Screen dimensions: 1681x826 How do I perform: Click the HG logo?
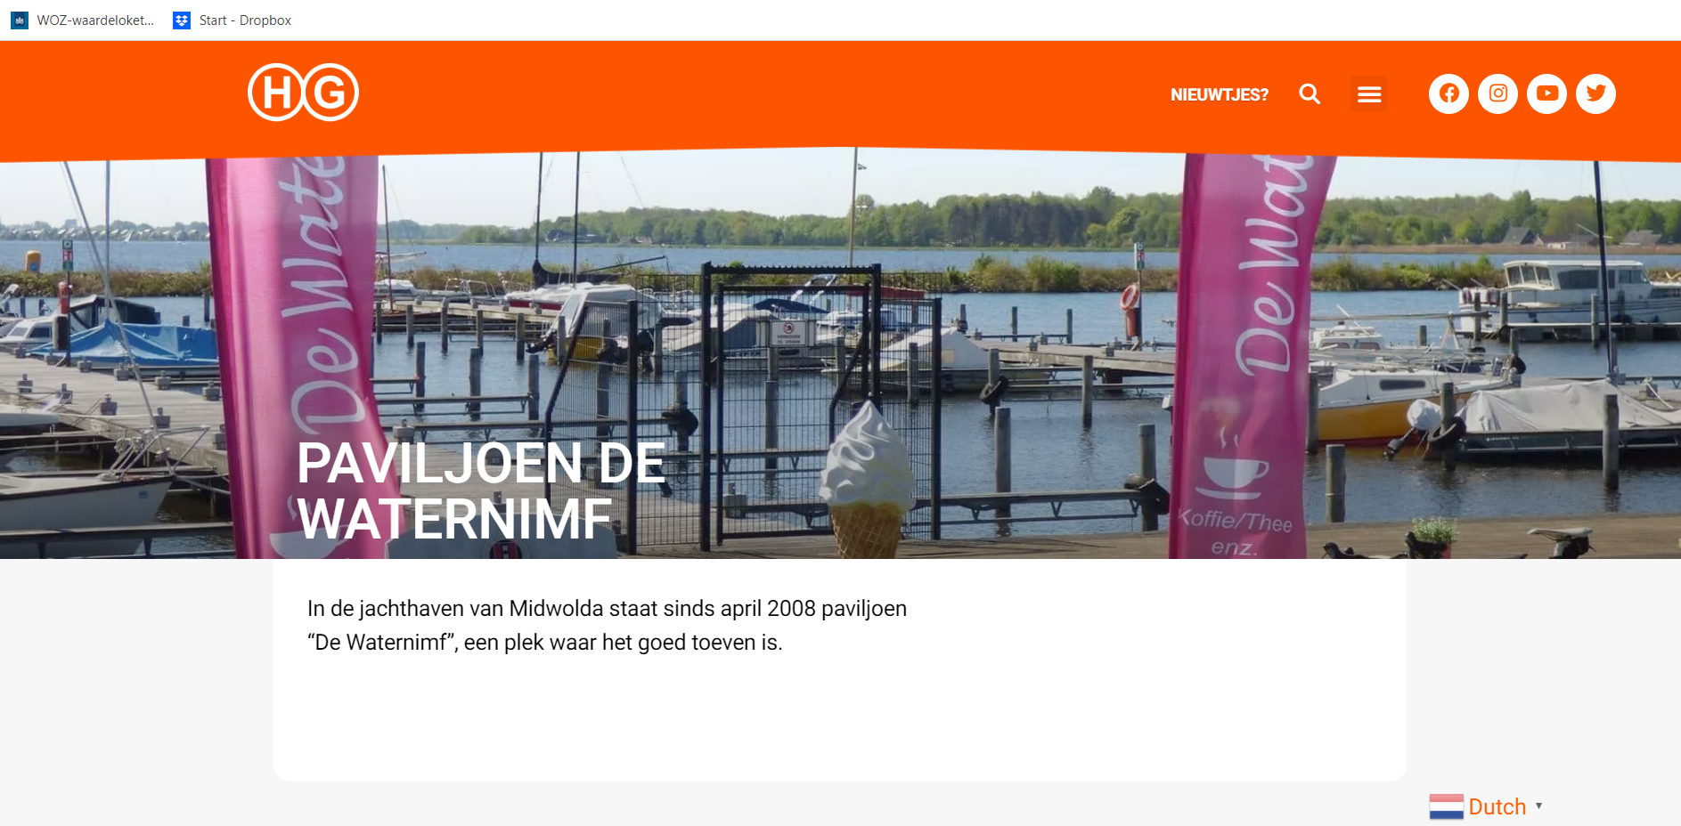click(303, 93)
